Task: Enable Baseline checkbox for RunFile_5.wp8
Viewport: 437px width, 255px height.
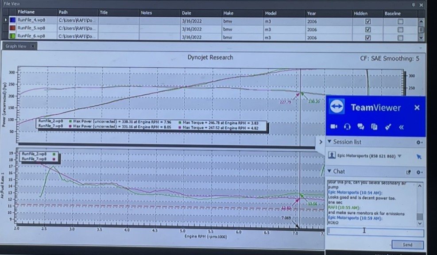Action: [400, 29]
